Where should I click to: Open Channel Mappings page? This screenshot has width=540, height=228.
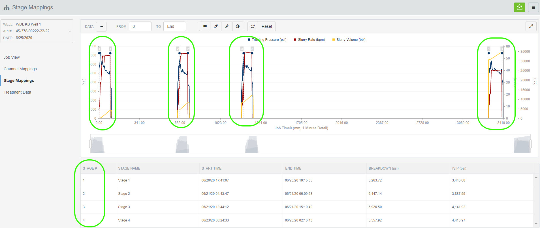pyautogui.click(x=20, y=69)
